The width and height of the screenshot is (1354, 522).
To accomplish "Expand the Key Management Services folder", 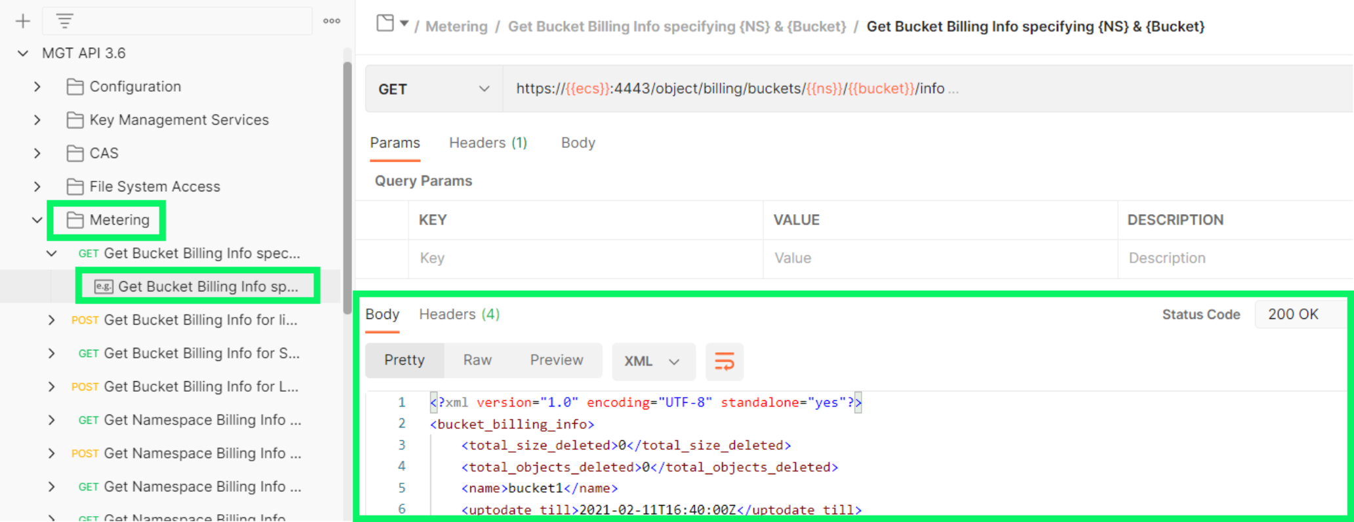I will point(37,120).
